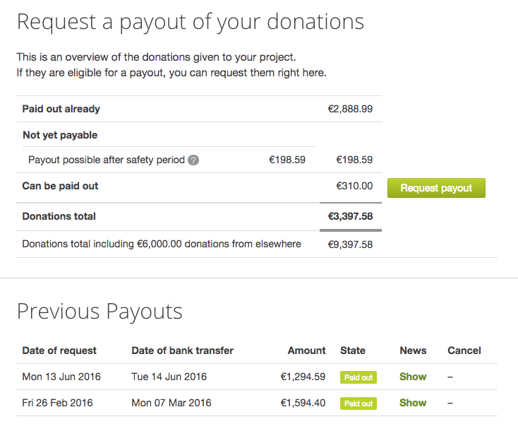Click the State column header
The width and height of the screenshot is (518, 436).
click(x=352, y=350)
